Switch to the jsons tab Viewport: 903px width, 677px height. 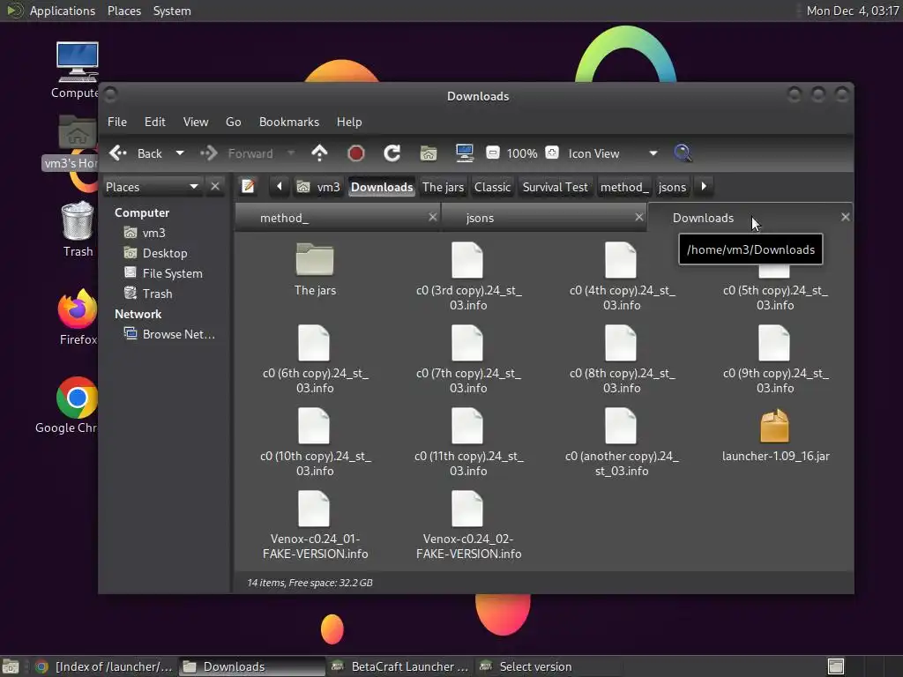pos(543,218)
